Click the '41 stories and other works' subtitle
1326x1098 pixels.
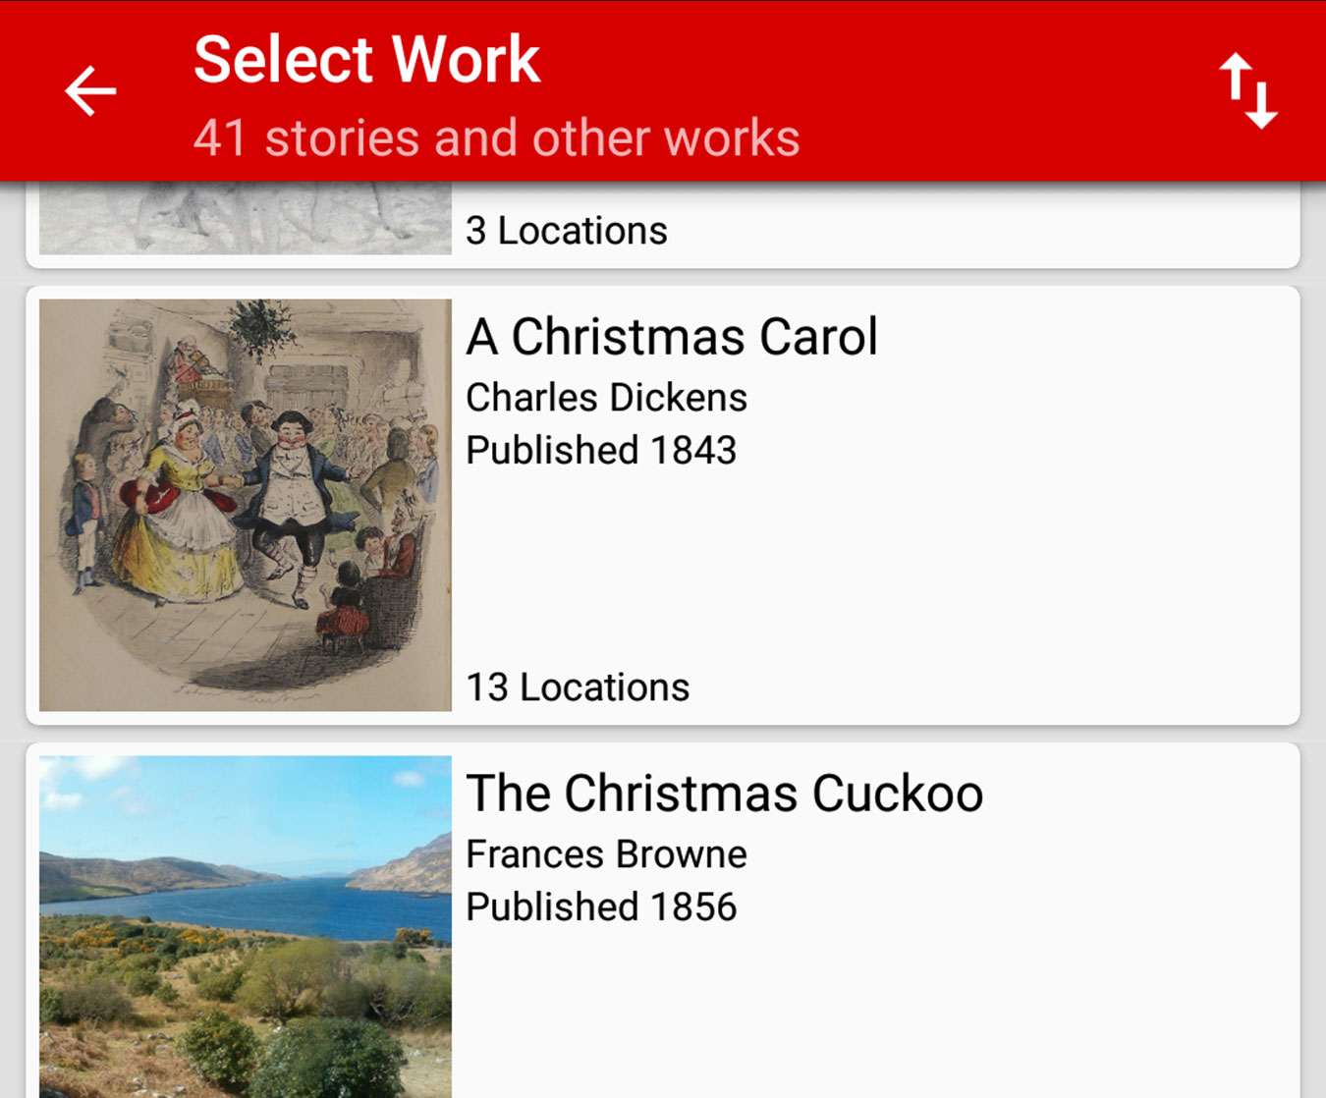(x=496, y=137)
